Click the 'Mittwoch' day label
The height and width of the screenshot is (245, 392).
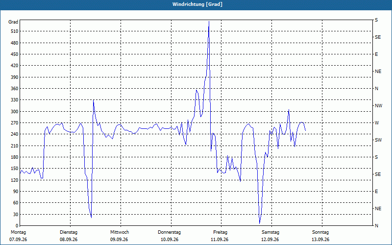120,232
